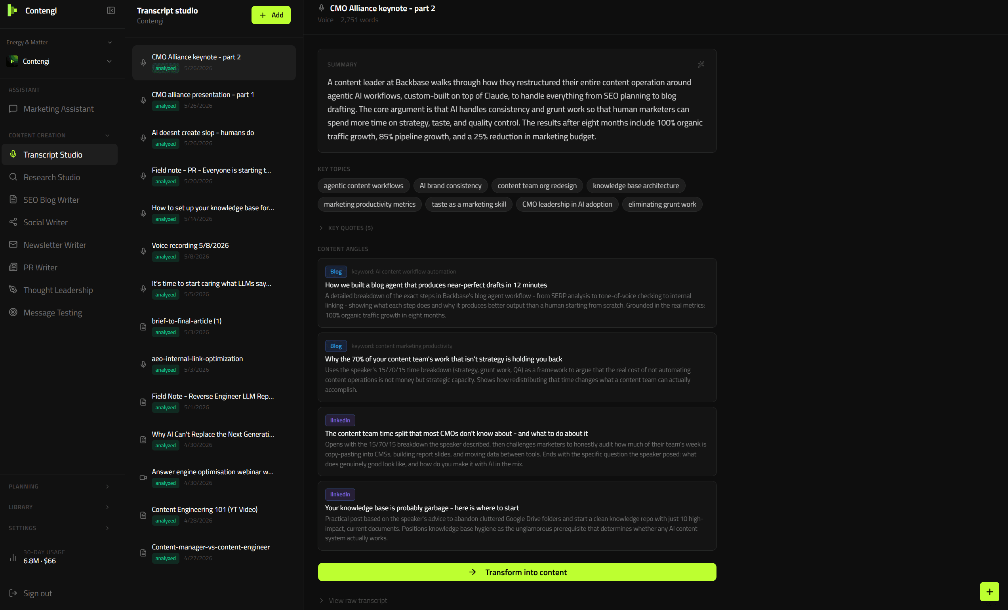Open the Energy & Matter organization dropdown
Image resolution: width=1008 pixels, height=610 pixels.
tap(59, 42)
